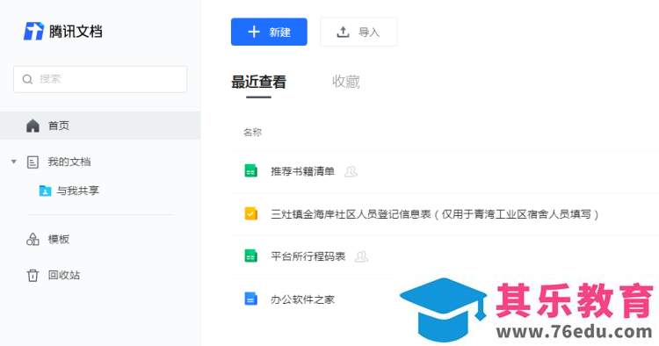Click the Tencent Docs logo icon
The image size is (659, 346).
tap(33, 32)
